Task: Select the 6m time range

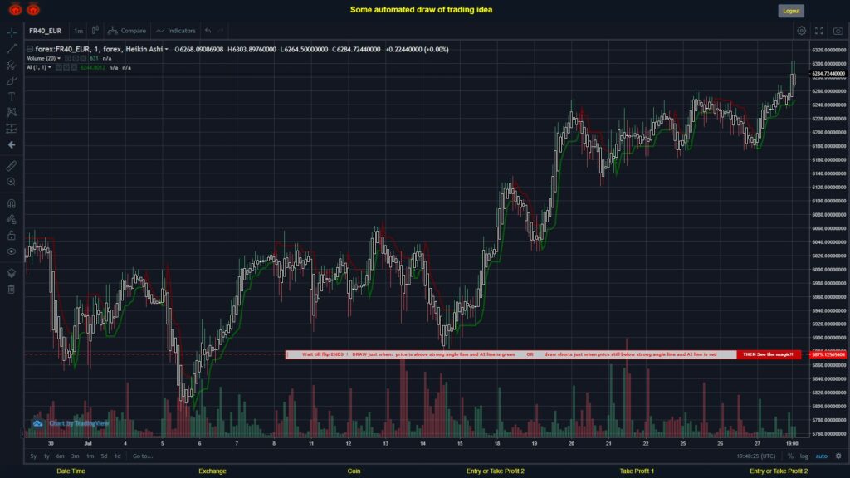Action: click(x=60, y=456)
